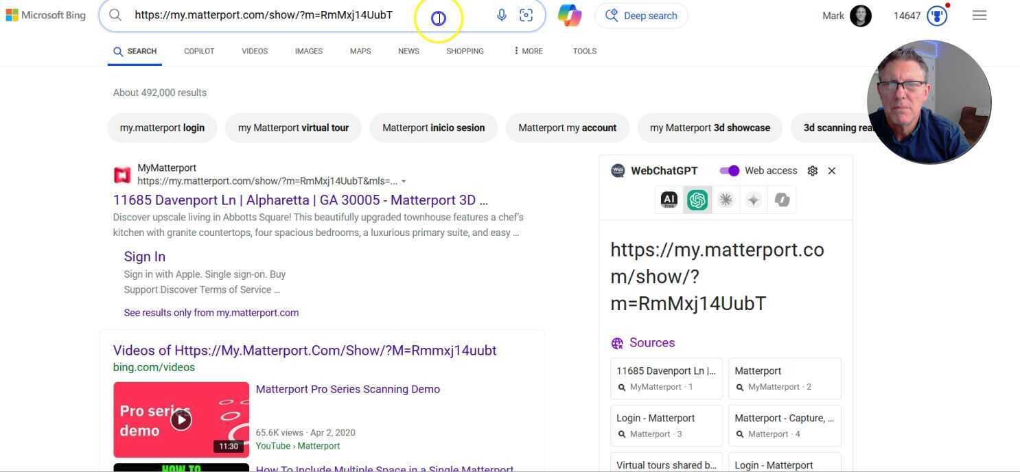This screenshot has height=472, width=1020.
Task: Click the magnifier icon in search box
Action: [x=115, y=15]
